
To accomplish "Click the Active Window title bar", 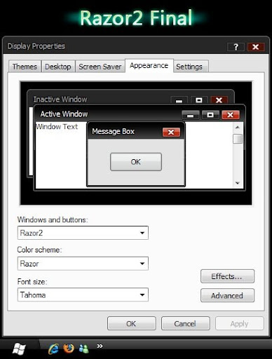I will coord(140,114).
